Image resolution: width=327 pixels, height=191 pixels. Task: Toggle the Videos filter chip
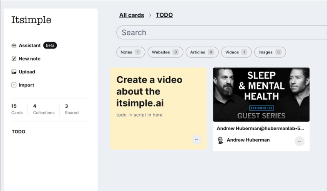pos(236,52)
